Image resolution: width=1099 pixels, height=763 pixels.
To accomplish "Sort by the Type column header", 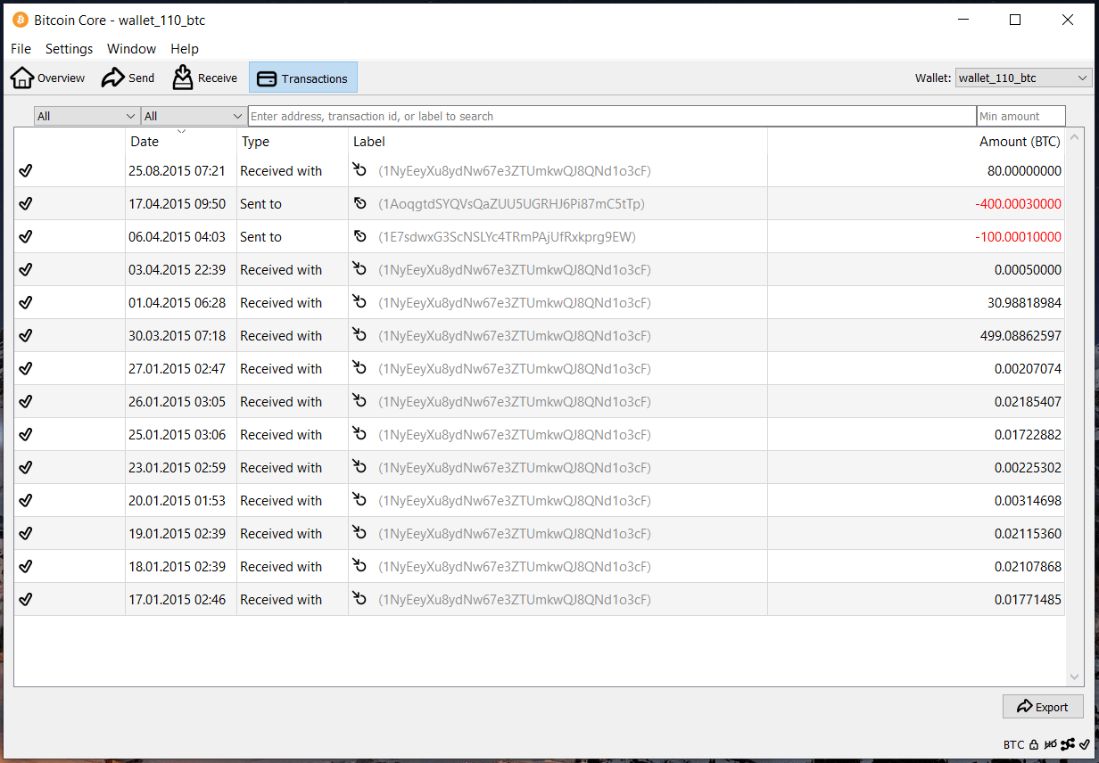I will pos(293,141).
